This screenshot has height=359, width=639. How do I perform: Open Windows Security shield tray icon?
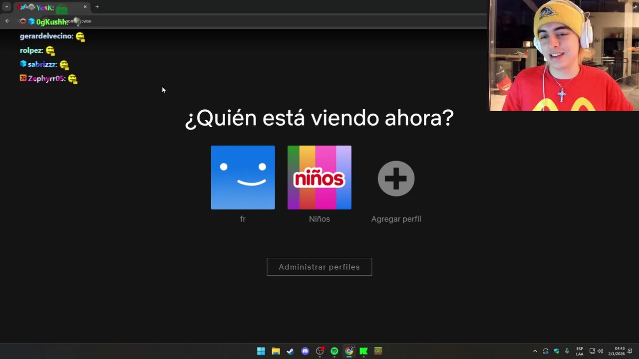(x=557, y=351)
